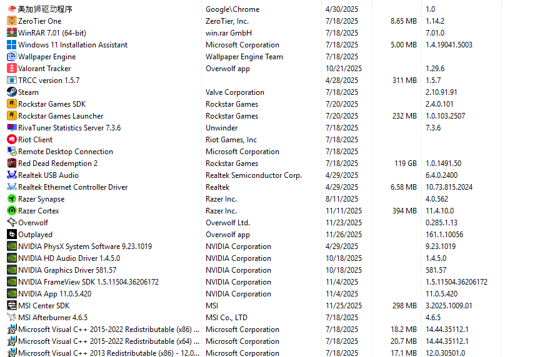Select the Razer Synapse icon

point(12,198)
